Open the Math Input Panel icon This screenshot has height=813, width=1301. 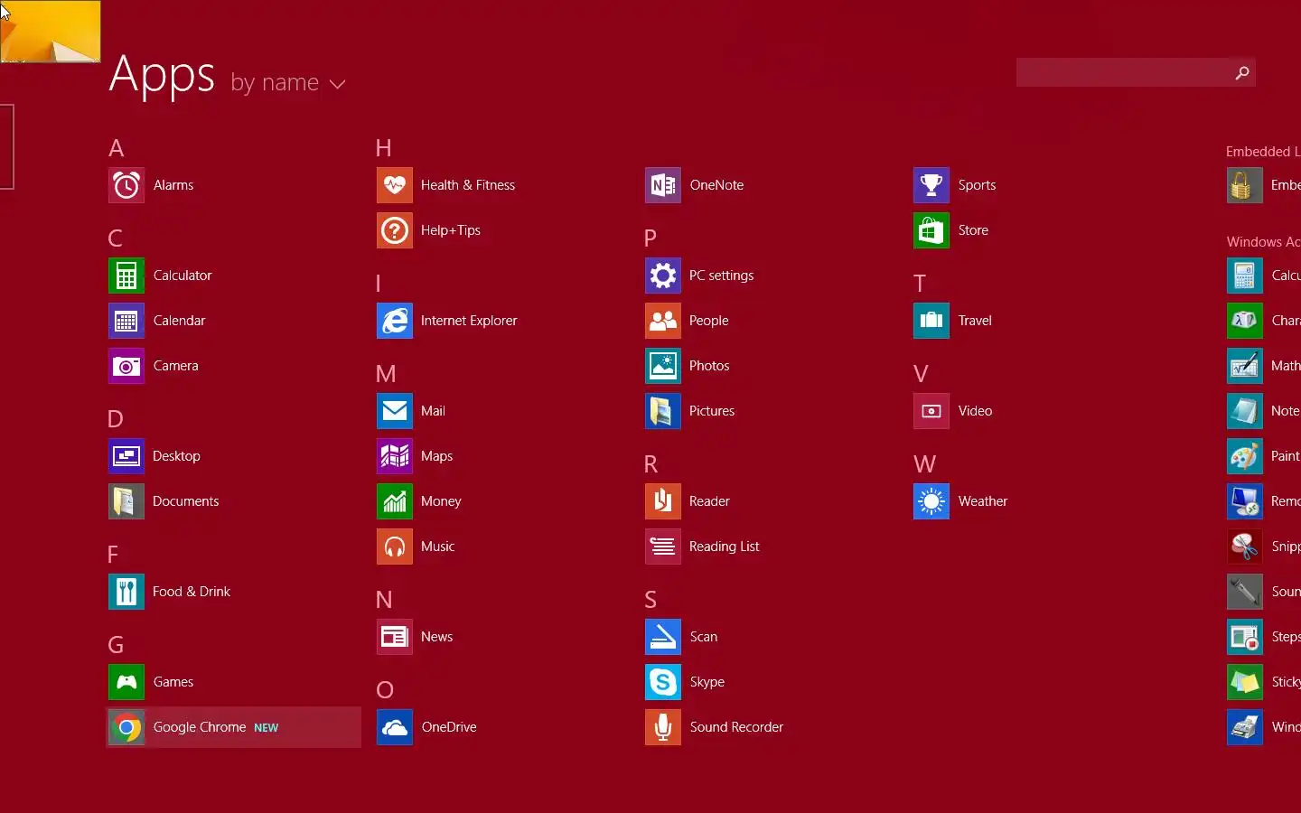click(x=1245, y=366)
